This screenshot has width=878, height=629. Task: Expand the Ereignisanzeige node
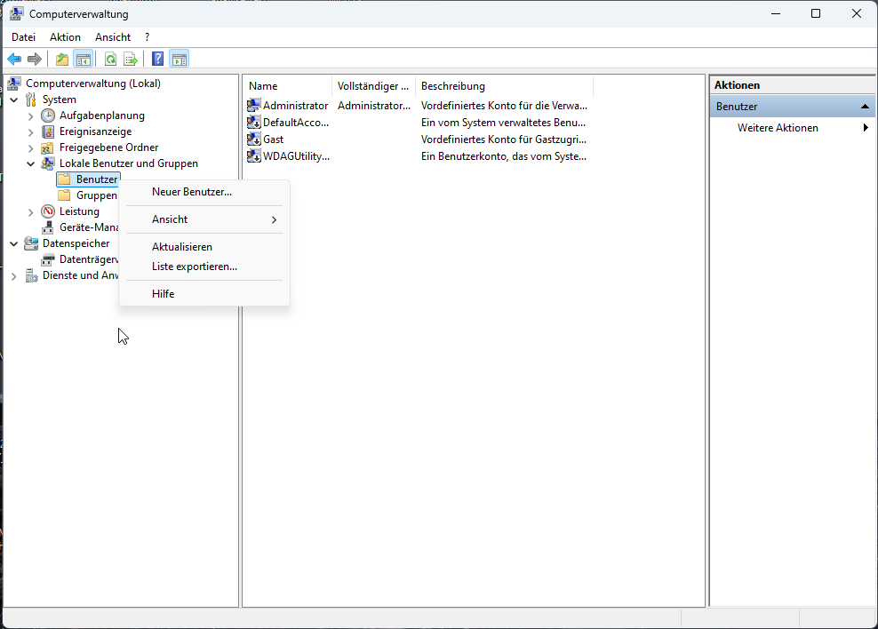(31, 132)
